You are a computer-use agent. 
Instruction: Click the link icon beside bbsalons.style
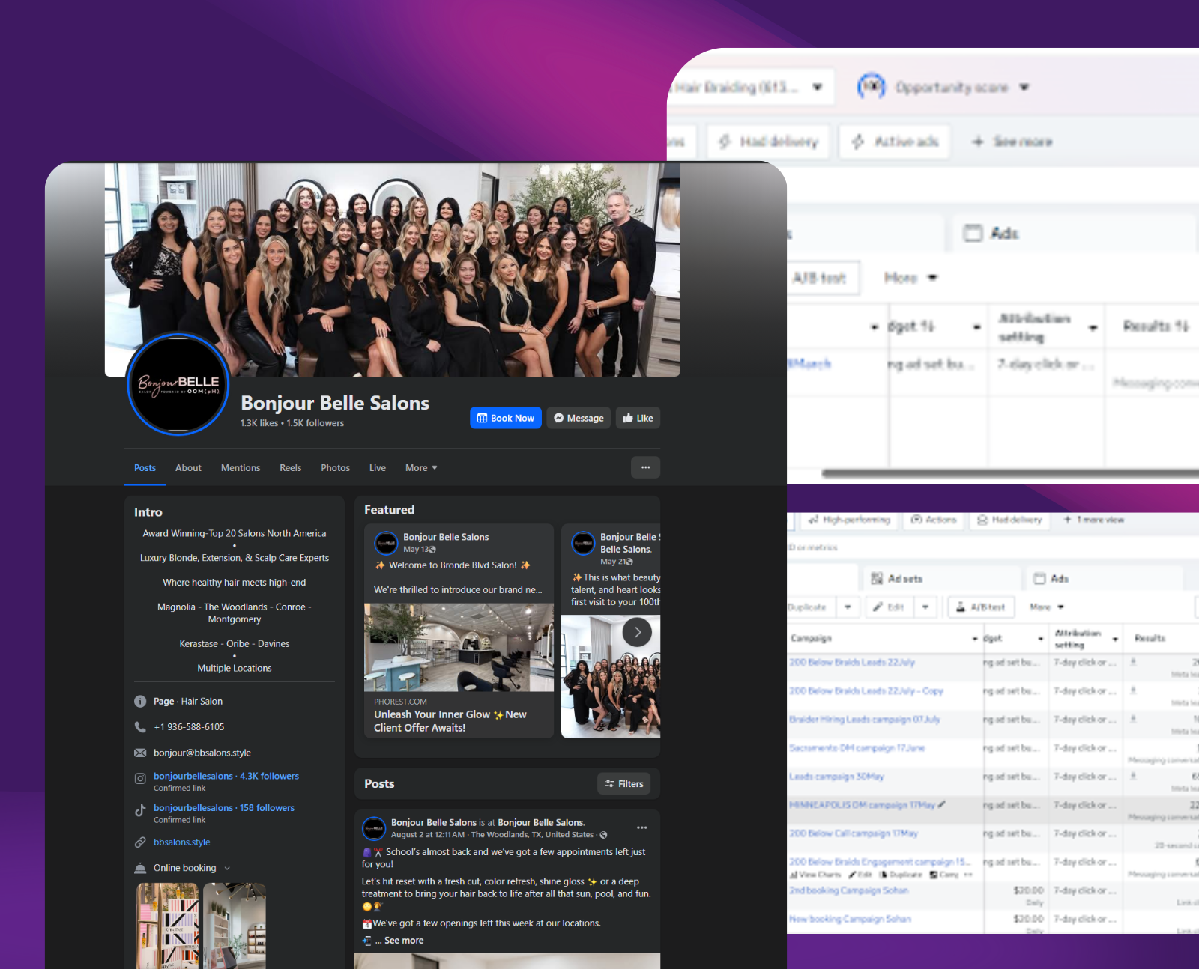[140, 842]
